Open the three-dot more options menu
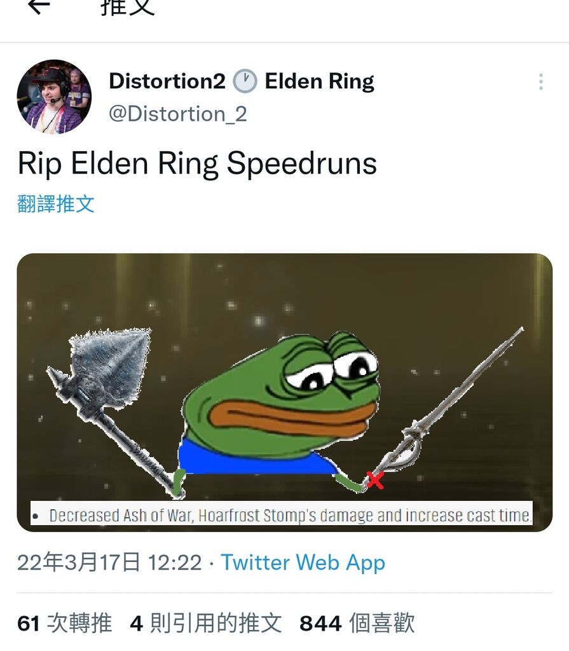The width and height of the screenshot is (569, 651). coord(541,82)
